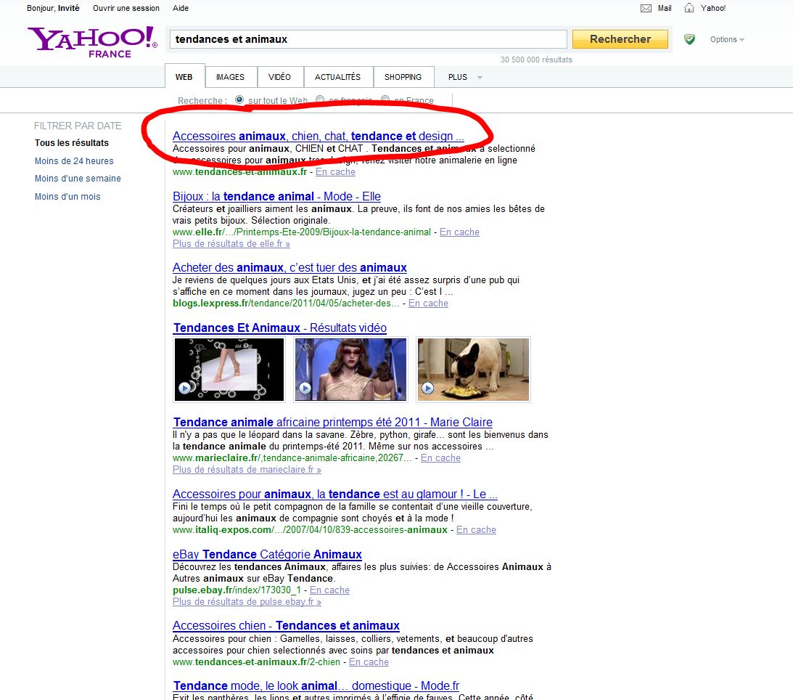Open the Aide link
This screenshot has width=793, height=700.
tap(181, 8)
